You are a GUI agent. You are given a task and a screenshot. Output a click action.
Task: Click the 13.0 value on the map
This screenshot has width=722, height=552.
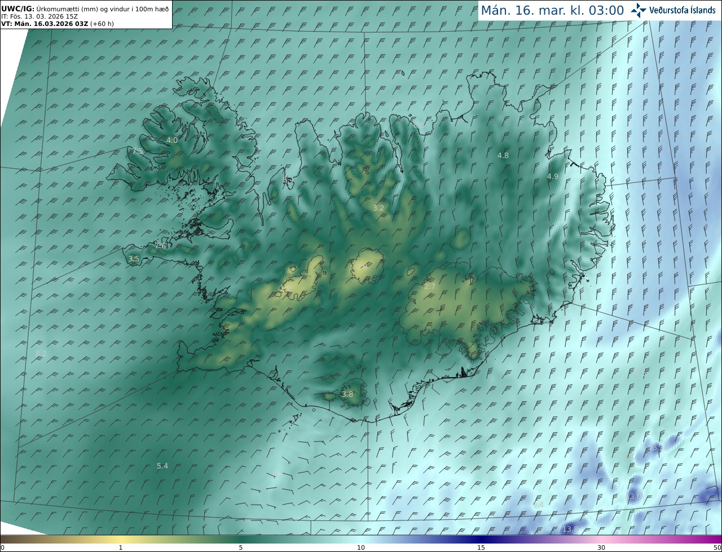tap(633, 497)
